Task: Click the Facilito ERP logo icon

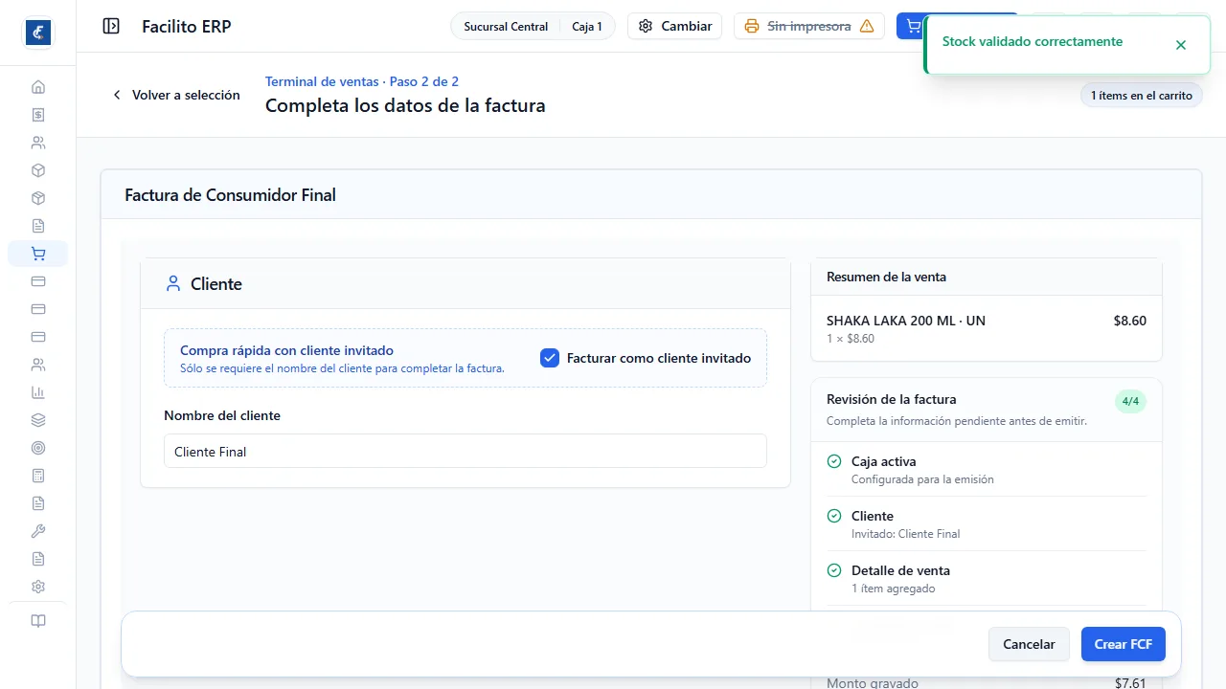Action: coord(38,33)
